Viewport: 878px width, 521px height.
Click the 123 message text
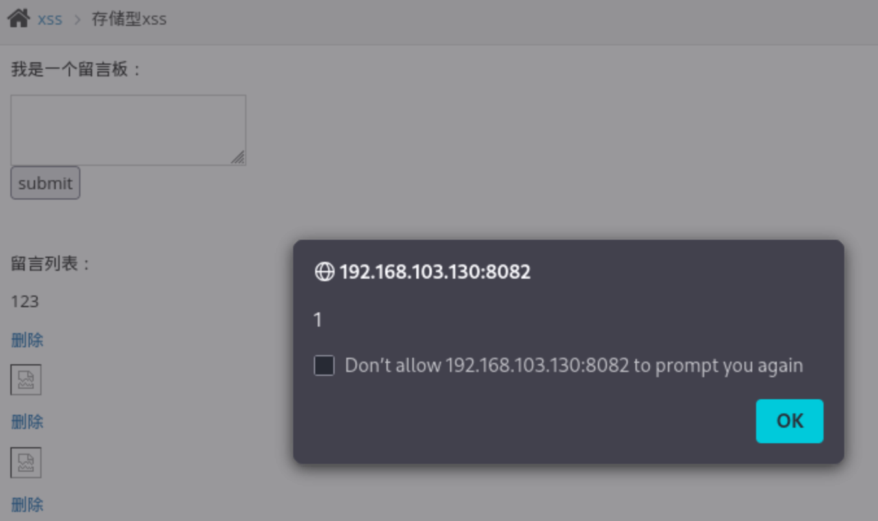(25, 301)
